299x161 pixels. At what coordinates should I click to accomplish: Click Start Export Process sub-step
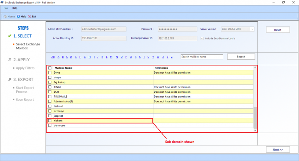tap(25, 90)
